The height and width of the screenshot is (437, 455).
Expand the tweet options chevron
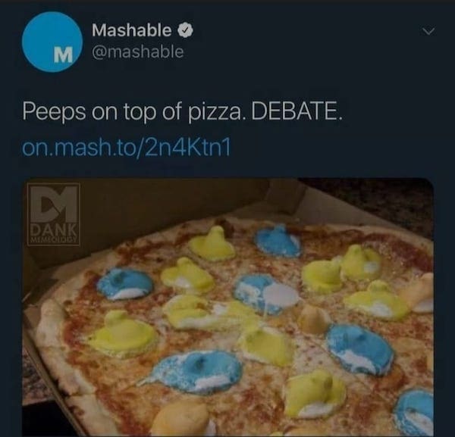[428, 30]
